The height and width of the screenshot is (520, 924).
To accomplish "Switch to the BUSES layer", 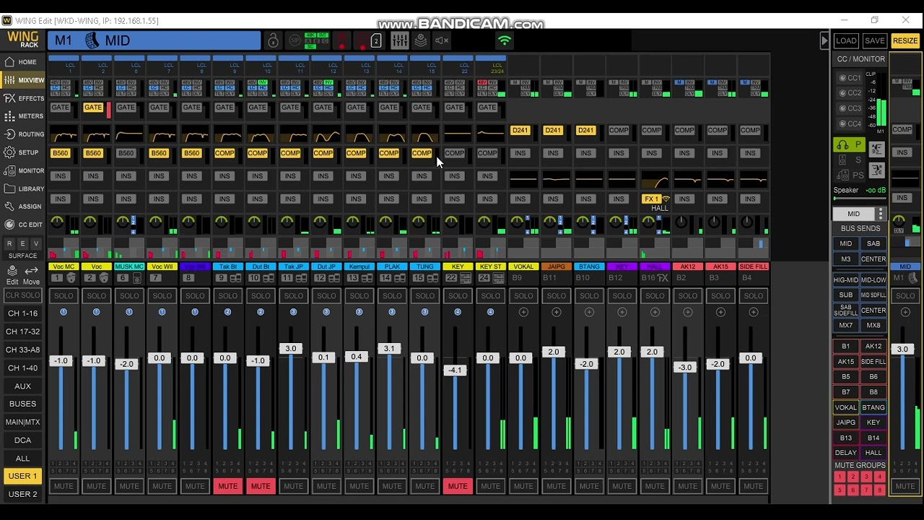I will 22,404.
